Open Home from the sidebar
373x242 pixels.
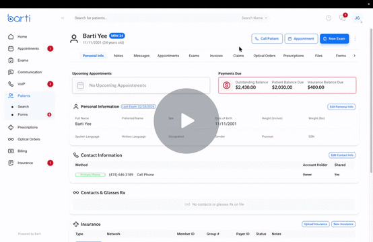coord(22,36)
